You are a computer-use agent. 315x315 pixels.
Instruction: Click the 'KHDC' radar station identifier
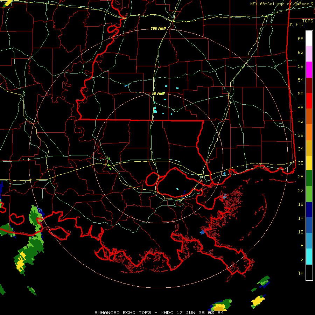[168, 313]
